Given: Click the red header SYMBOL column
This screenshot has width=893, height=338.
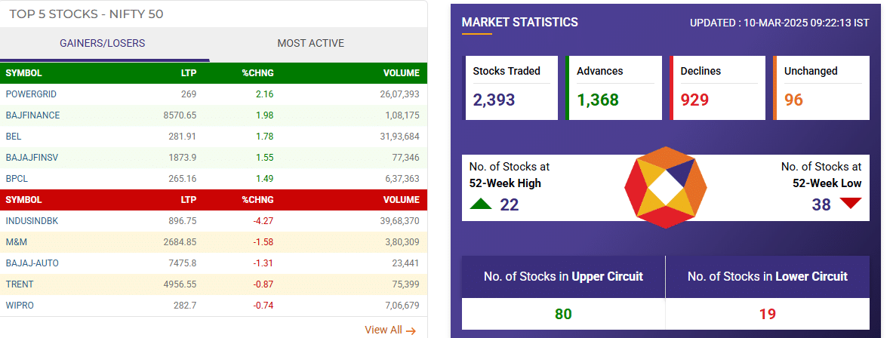Looking at the screenshot, I should pos(24,200).
